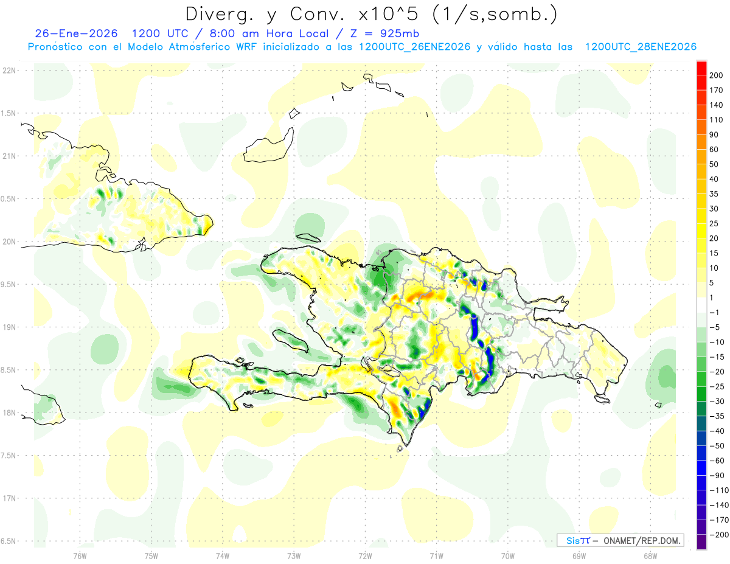The height and width of the screenshot is (564, 730).
Task: Click the '70W' longitude label
Action: (507, 555)
